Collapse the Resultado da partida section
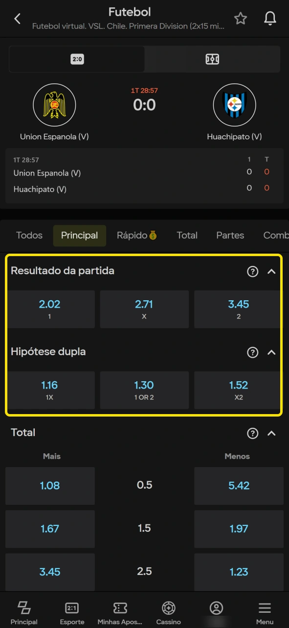289x628 pixels. pyautogui.click(x=272, y=271)
